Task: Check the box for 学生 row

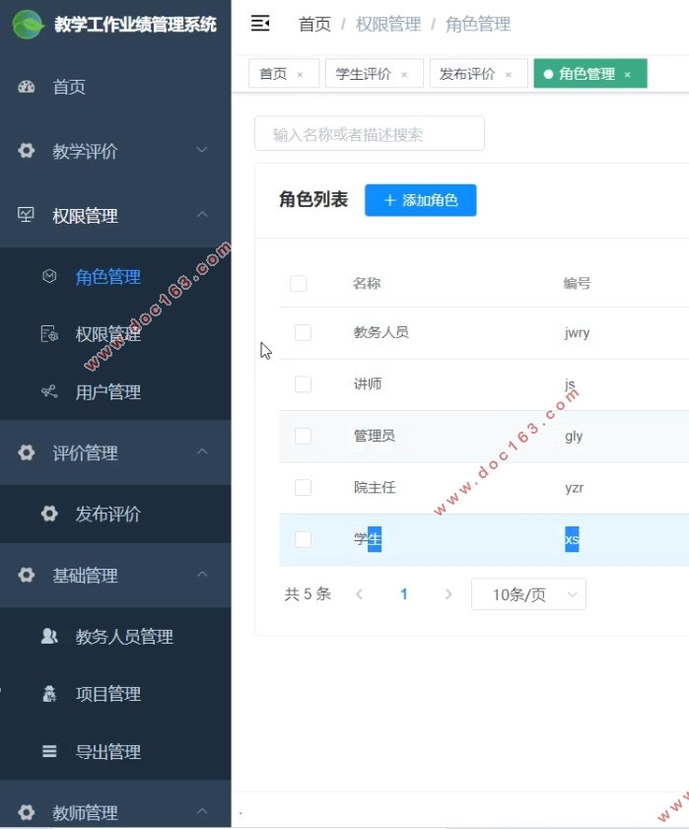Action: [x=303, y=539]
